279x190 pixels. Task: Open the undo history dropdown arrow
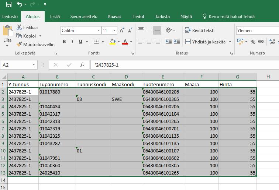(25, 4)
